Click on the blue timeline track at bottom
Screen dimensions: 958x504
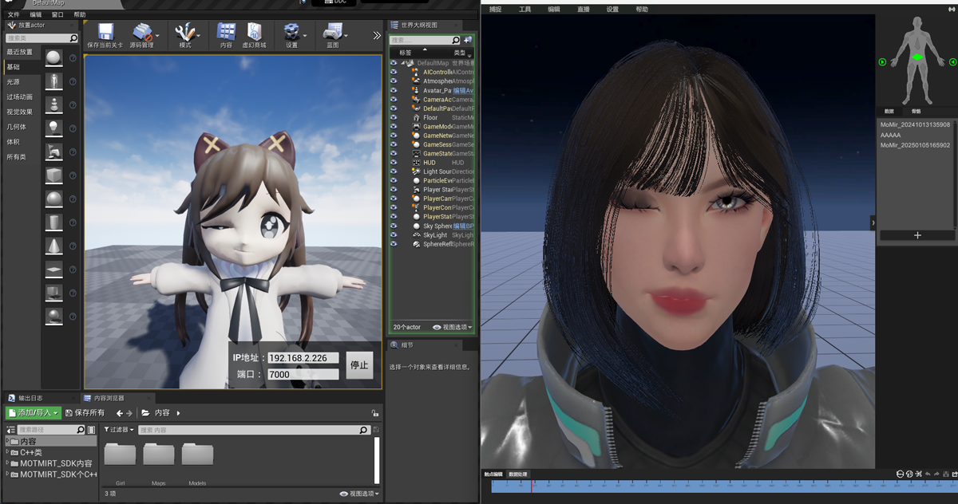click(718, 486)
